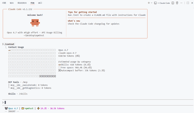Image resolution: width=194 pixels, height=113 pixels.
Task: Click 'Check the Claude Code changelog' text
Action: (x=94, y=24)
